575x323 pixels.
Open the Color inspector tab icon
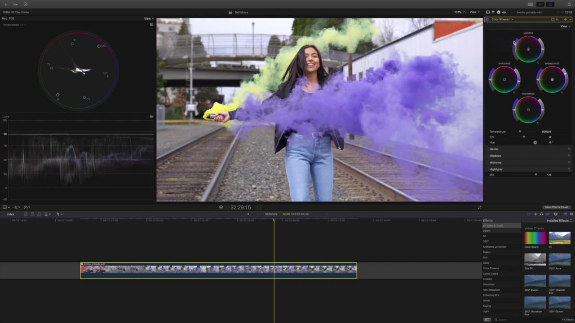[493, 12]
